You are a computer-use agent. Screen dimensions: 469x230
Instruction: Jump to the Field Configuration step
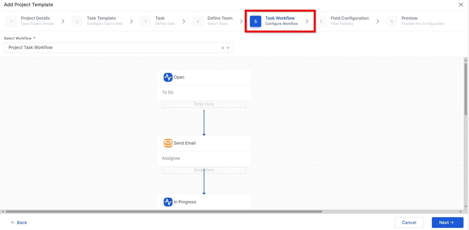pos(350,21)
